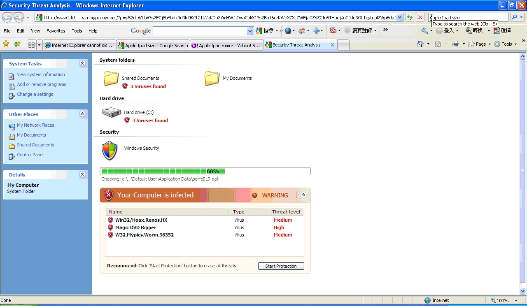527x306 pixels.
Task: Click "3 Viruses found" under Hard drive (C:)
Action: [x=150, y=121]
